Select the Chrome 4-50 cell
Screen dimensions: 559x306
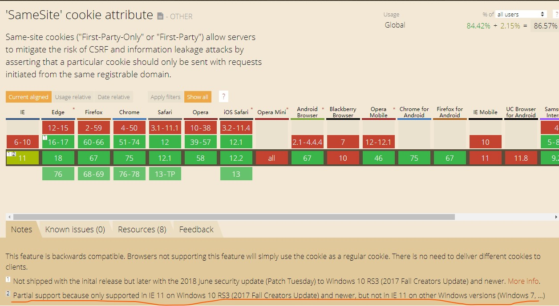tap(129, 128)
